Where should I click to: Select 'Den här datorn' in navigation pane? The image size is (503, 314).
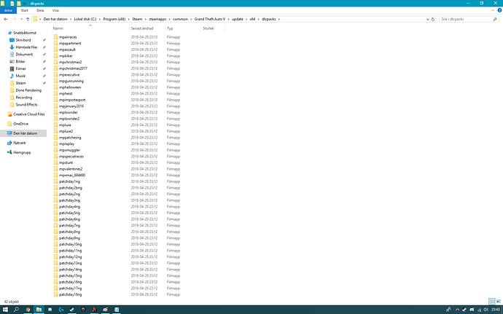(25, 133)
